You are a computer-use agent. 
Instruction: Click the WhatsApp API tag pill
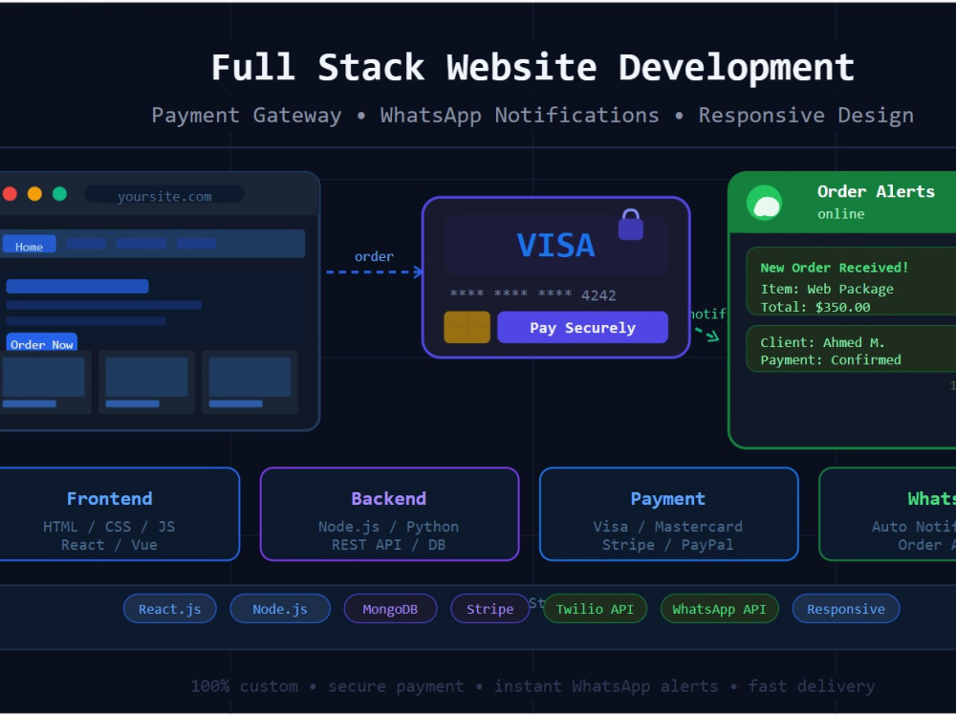720,608
